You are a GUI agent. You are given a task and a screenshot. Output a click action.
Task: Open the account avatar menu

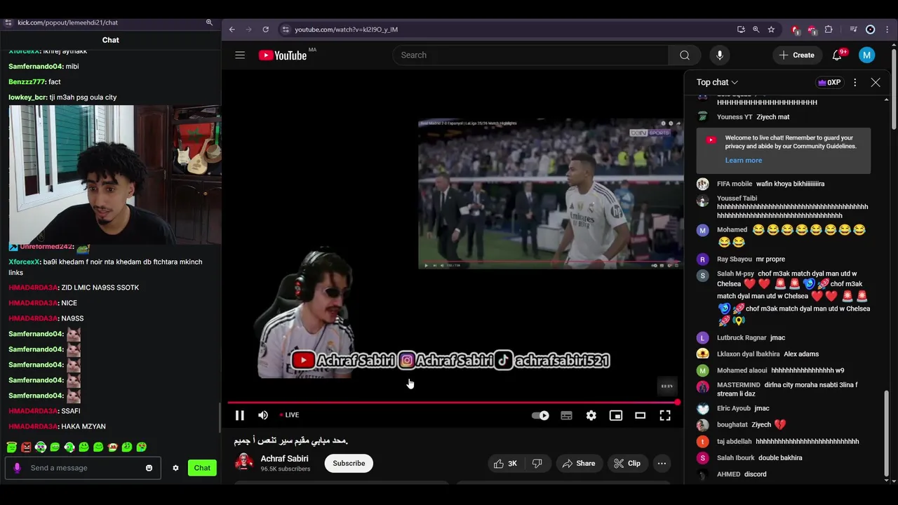(867, 55)
